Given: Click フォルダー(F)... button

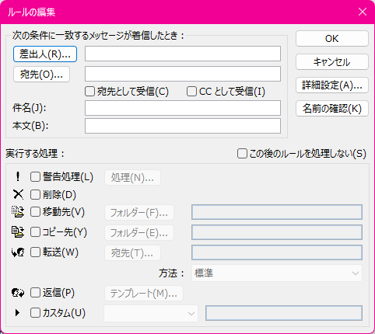Looking at the screenshot, I should 139,213.
